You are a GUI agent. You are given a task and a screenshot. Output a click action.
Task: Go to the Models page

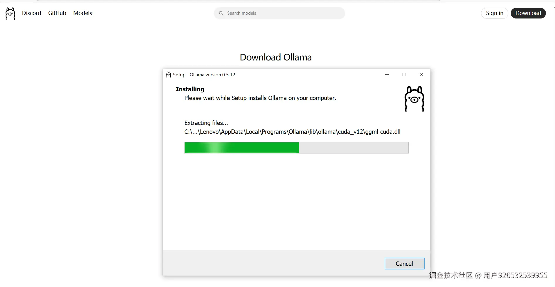(x=83, y=13)
